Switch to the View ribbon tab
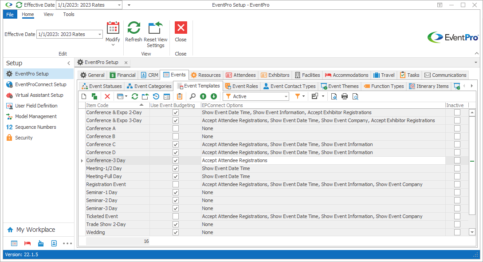The height and width of the screenshot is (262, 483). tap(48, 14)
